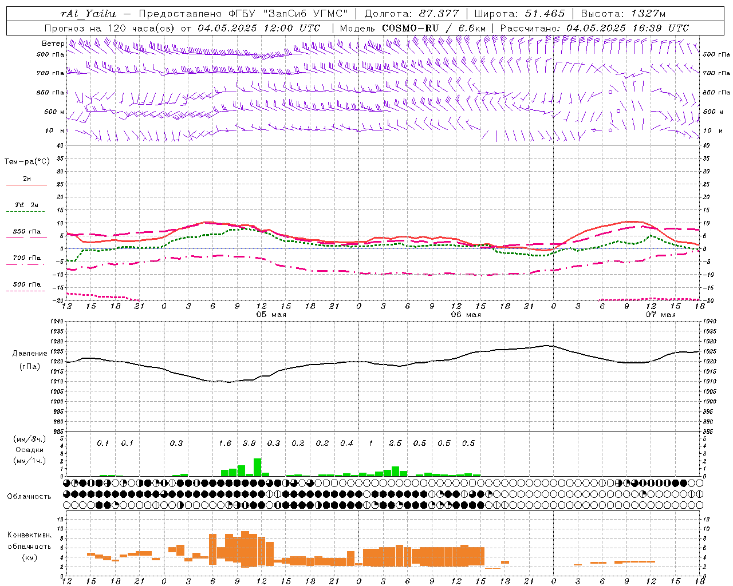Click the '06 мая' date label
This screenshot has width=733, height=586.
click(x=466, y=315)
